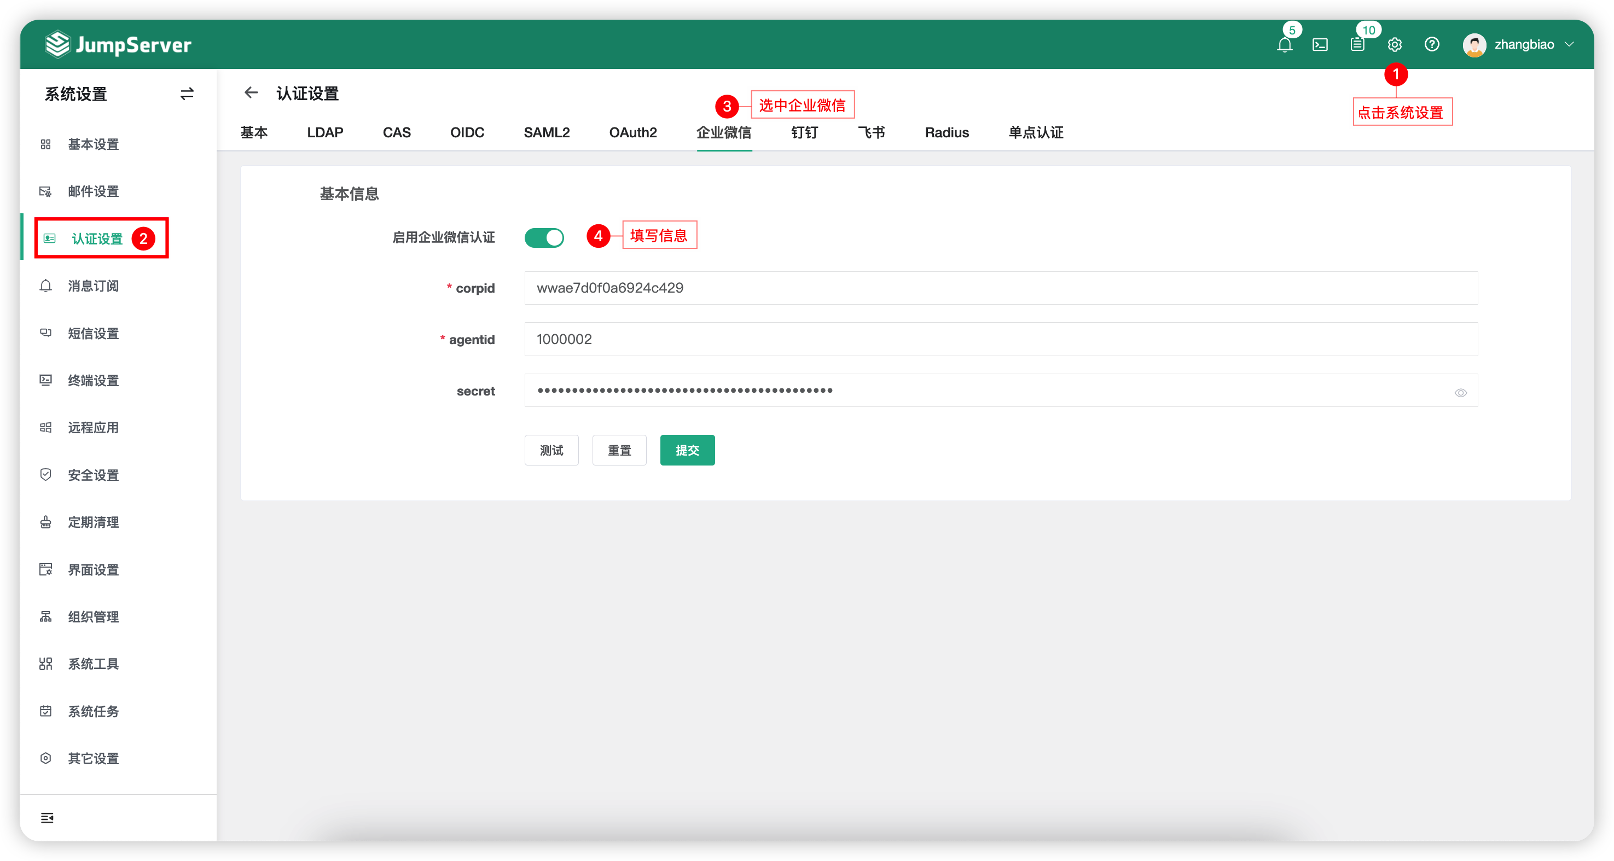Open the web terminal icon
Image resolution: width=1614 pixels, height=861 pixels.
click(1320, 44)
